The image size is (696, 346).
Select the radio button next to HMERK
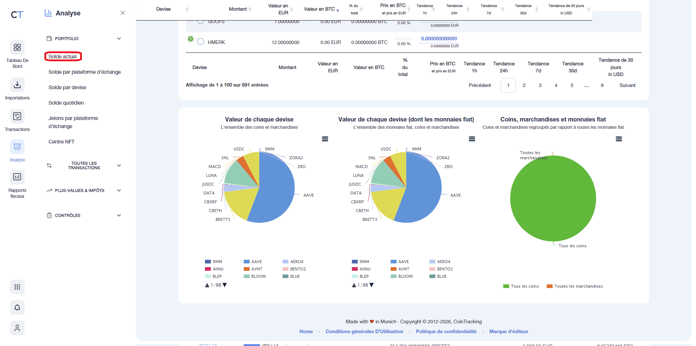(x=201, y=41)
